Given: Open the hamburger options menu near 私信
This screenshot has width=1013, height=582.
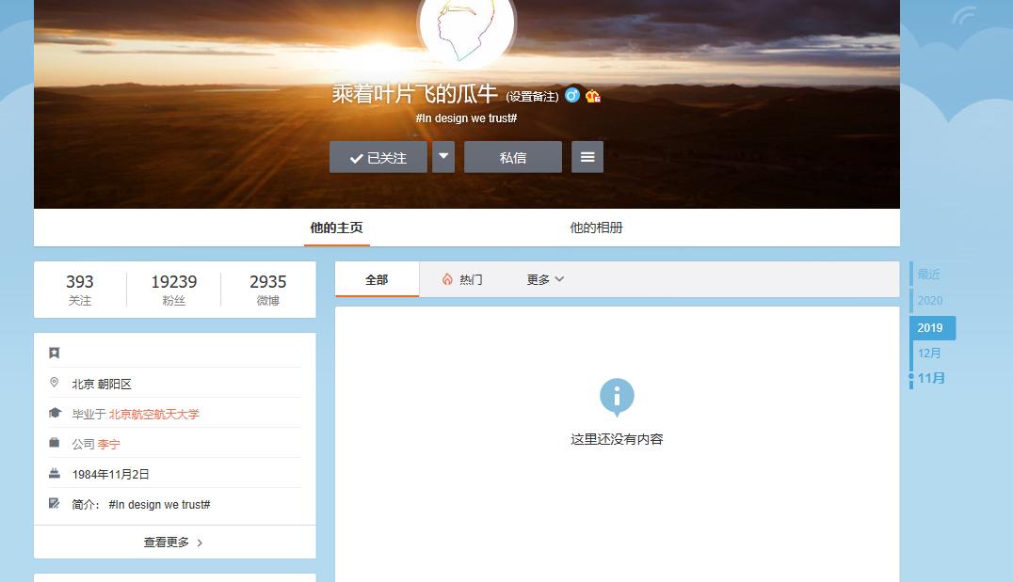Looking at the screenshot, I should coord(587,157).
